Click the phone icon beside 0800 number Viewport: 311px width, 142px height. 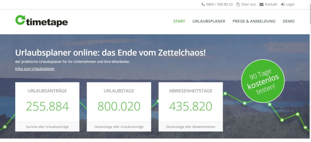[x=203, y=4]
